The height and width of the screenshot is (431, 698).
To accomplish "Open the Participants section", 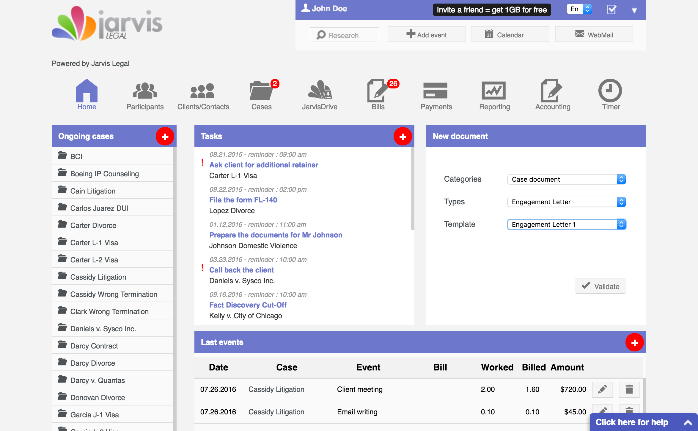I will (x=145, y=94).
